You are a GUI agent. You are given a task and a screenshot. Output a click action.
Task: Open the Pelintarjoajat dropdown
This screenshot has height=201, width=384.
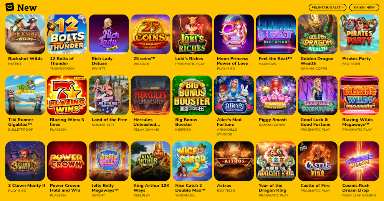[327, 7]
